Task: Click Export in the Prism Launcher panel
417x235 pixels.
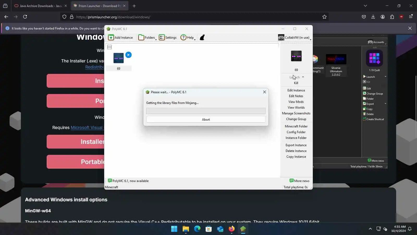Action: (368, 104)
